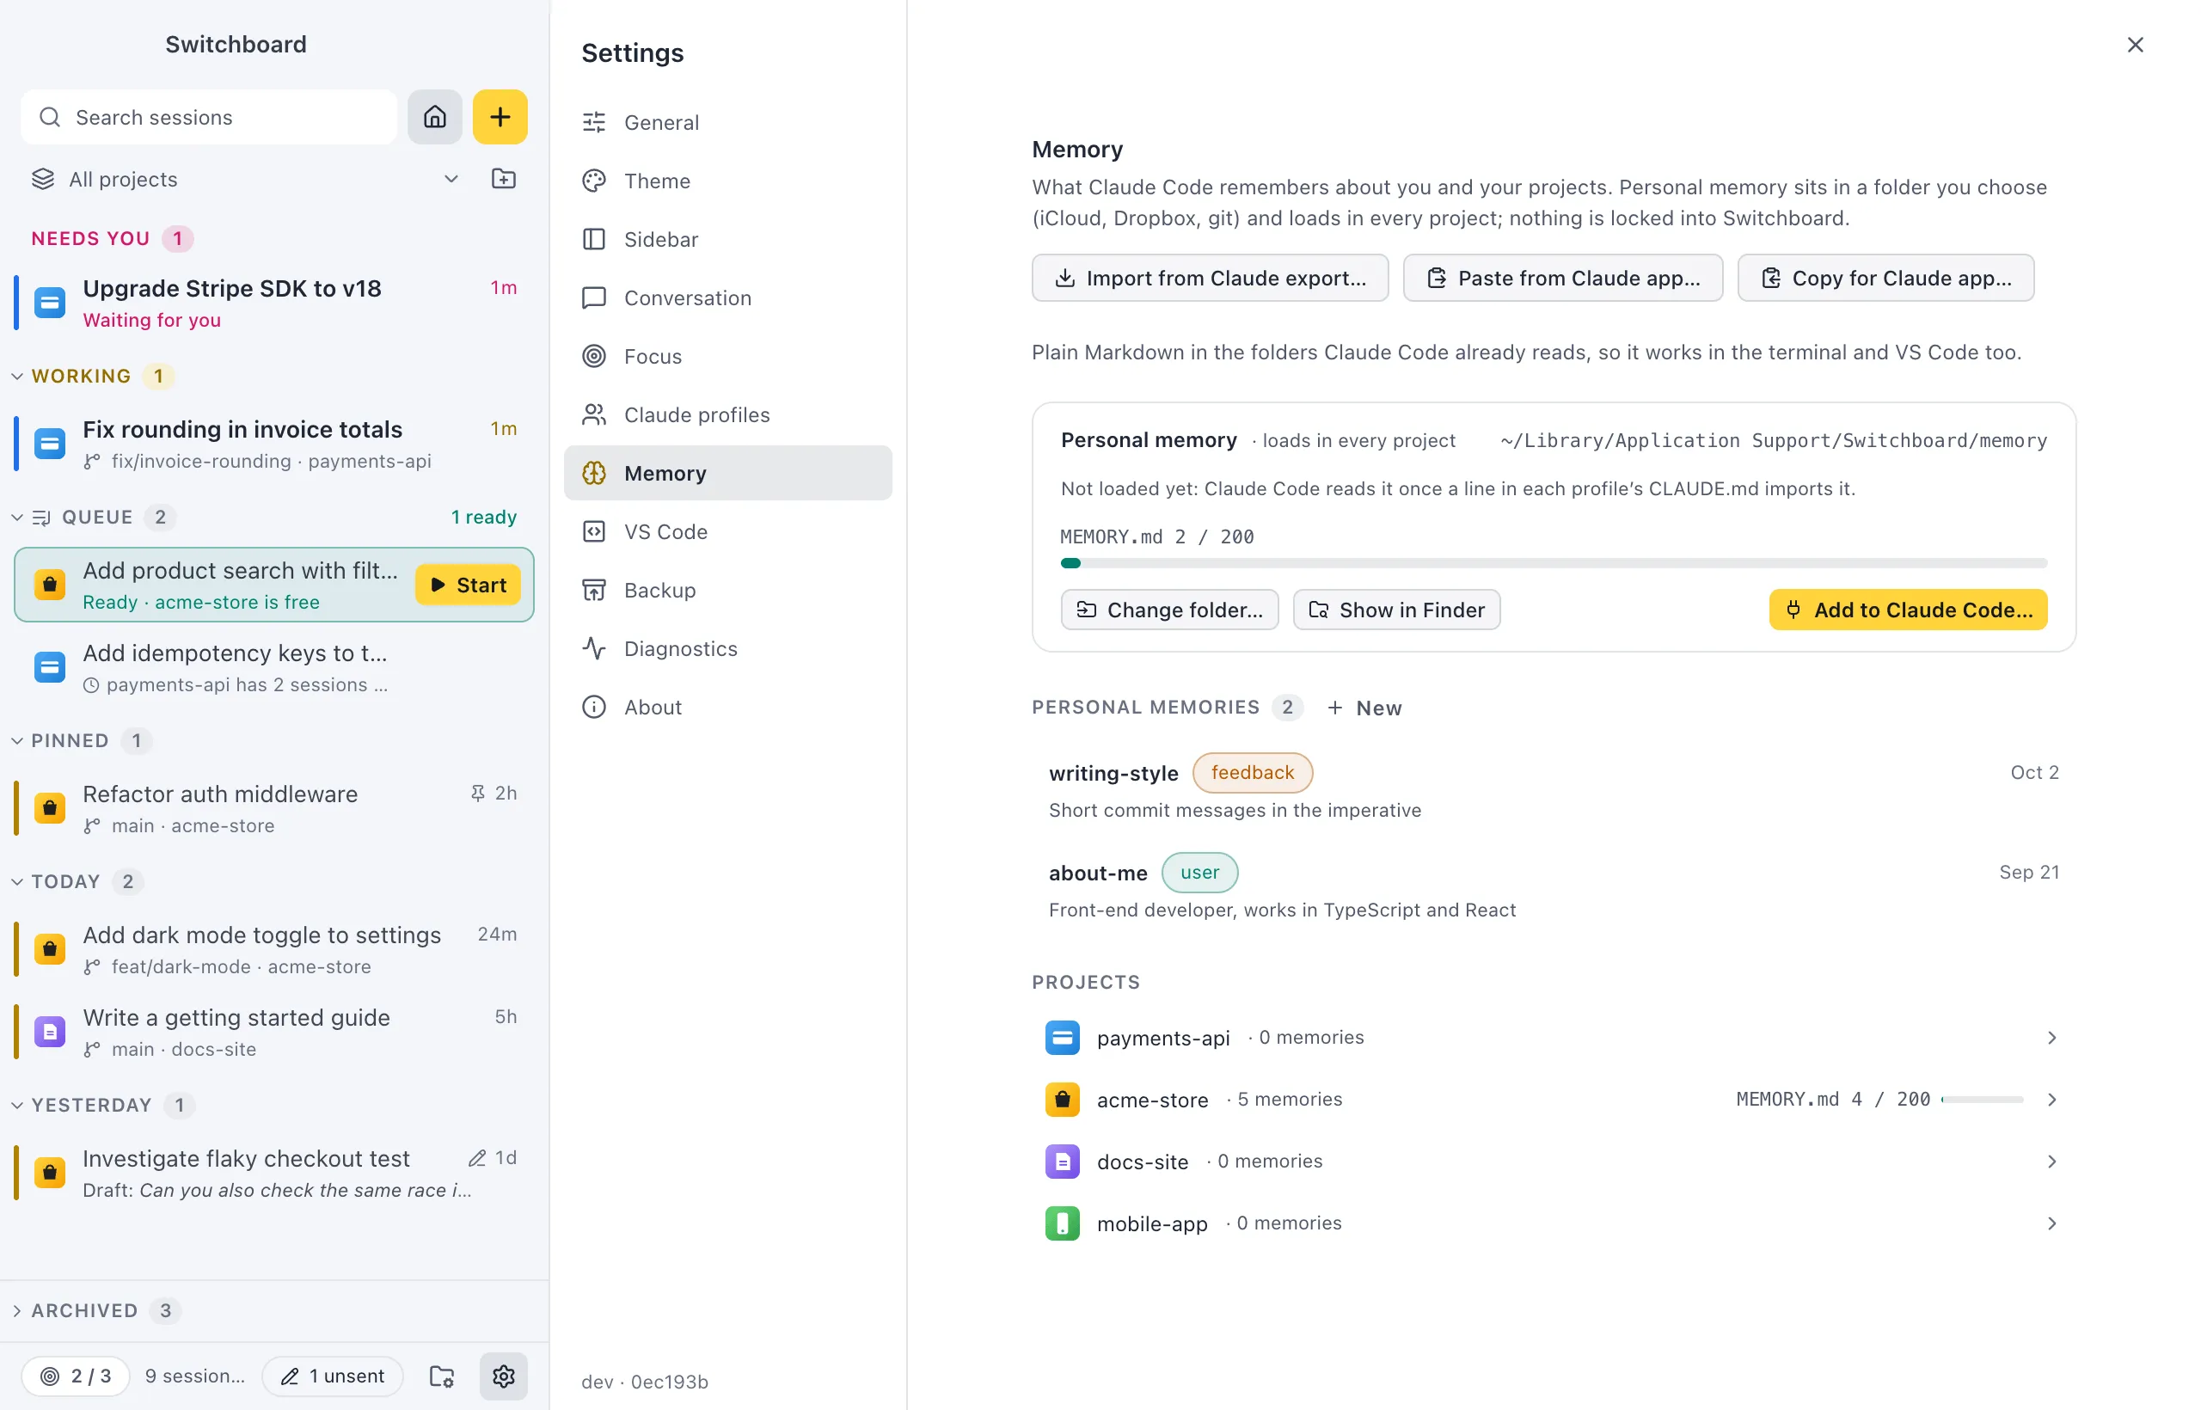Click the queue list icon next to QUEUE
Viewport: 2201px width, 1410px height.
tap(41, 518)
